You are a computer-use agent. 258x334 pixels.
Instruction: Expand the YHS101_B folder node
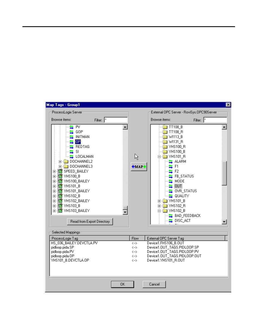coord(159,201)
